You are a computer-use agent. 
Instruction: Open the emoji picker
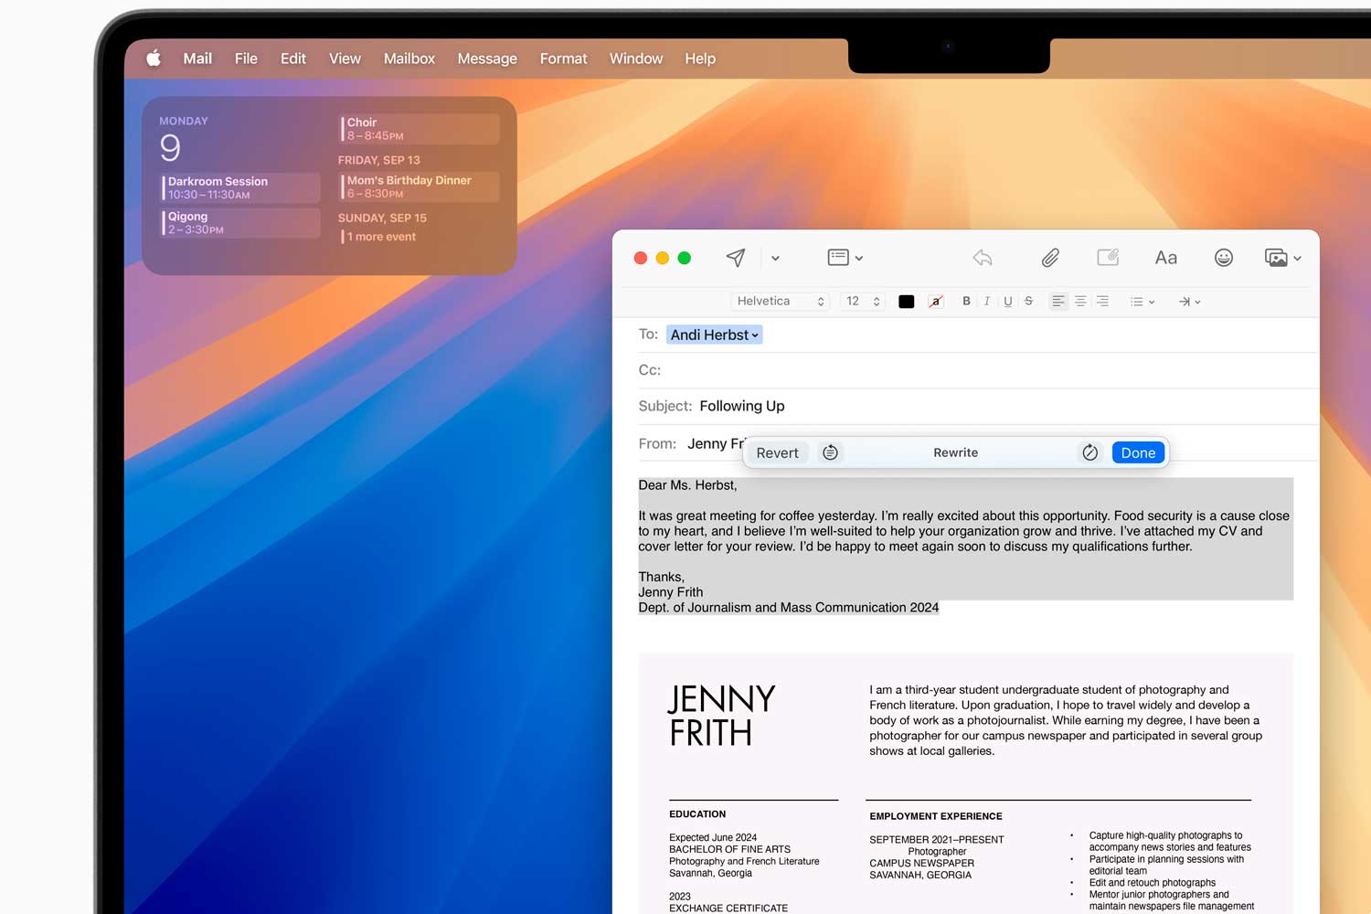(x=1224, y=257)
